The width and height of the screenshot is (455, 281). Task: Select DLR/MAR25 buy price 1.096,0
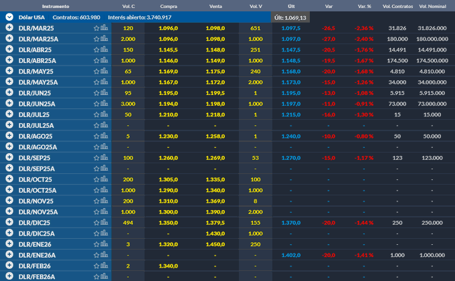169,28
